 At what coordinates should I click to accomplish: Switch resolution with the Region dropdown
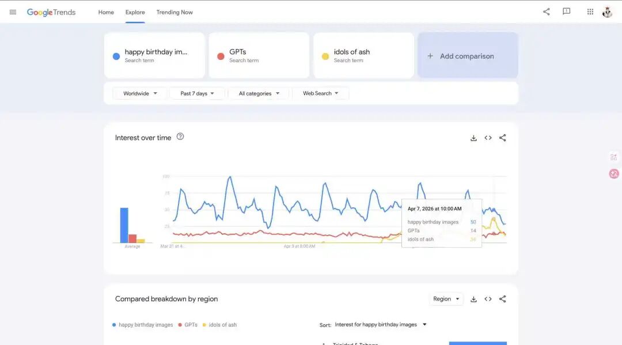coord(446,299)
